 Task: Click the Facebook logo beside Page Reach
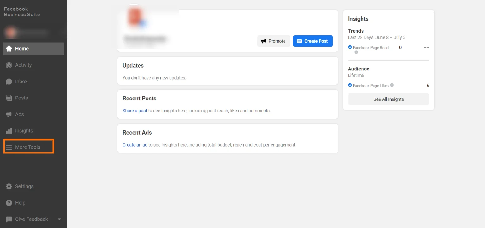(x=350, y=47)
